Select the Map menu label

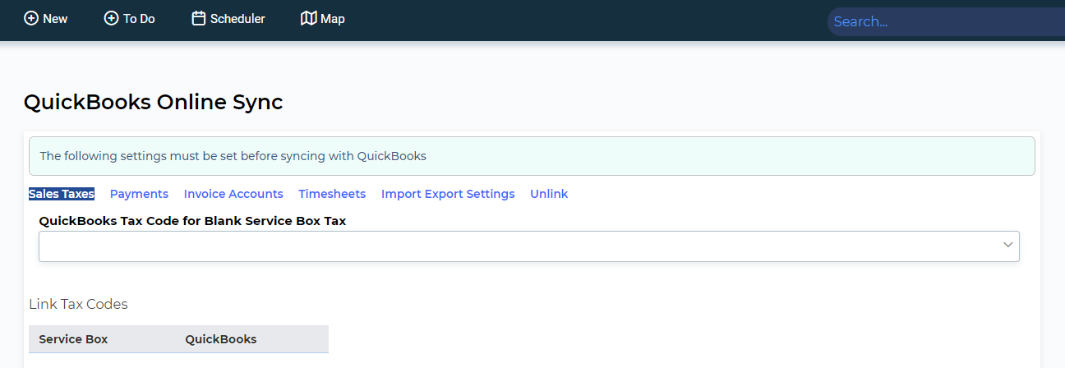pos(333,19)
